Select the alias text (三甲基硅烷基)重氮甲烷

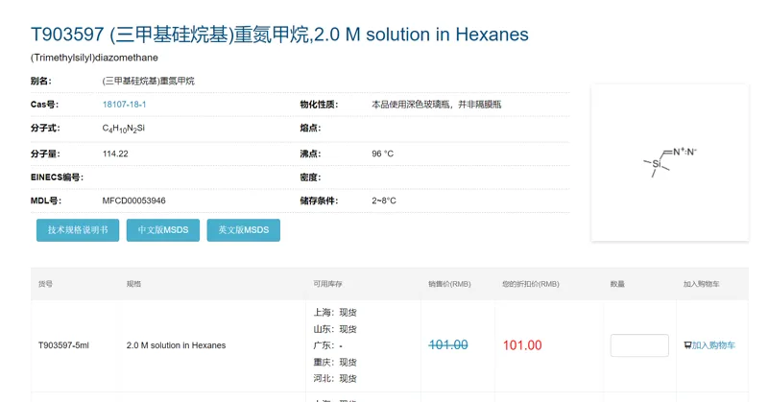[148, 82]
